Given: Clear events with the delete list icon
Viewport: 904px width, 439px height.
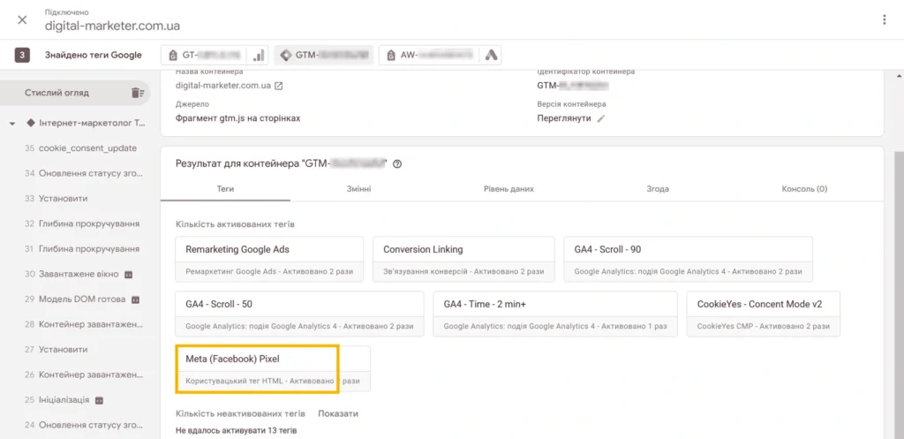Looking at the screenshot, I should click(137, 93).
